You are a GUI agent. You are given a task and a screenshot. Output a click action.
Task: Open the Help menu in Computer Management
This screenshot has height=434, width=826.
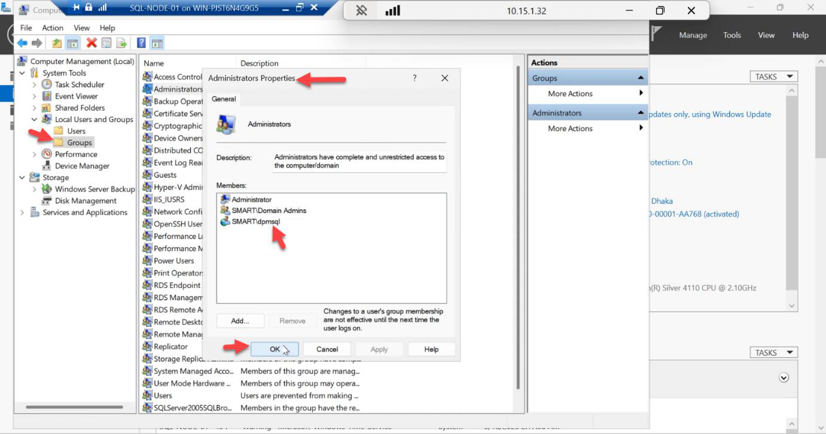click(107, 28)
